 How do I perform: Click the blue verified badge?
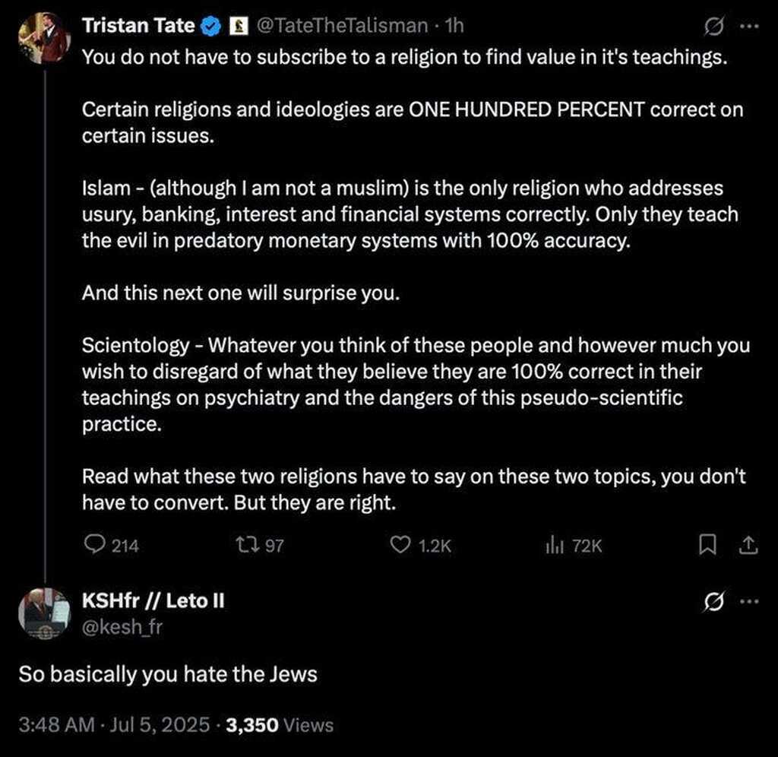point(210,26)
